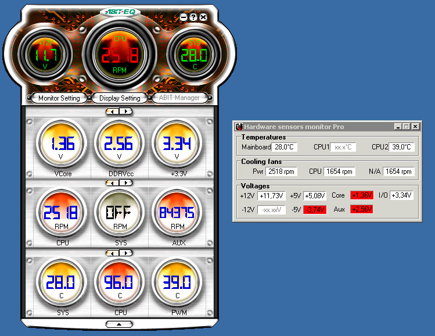This screenshot has height=336, width=435.
Task: Click Hardware sensors monitor Pro title icon
Action: pos(239,127)
